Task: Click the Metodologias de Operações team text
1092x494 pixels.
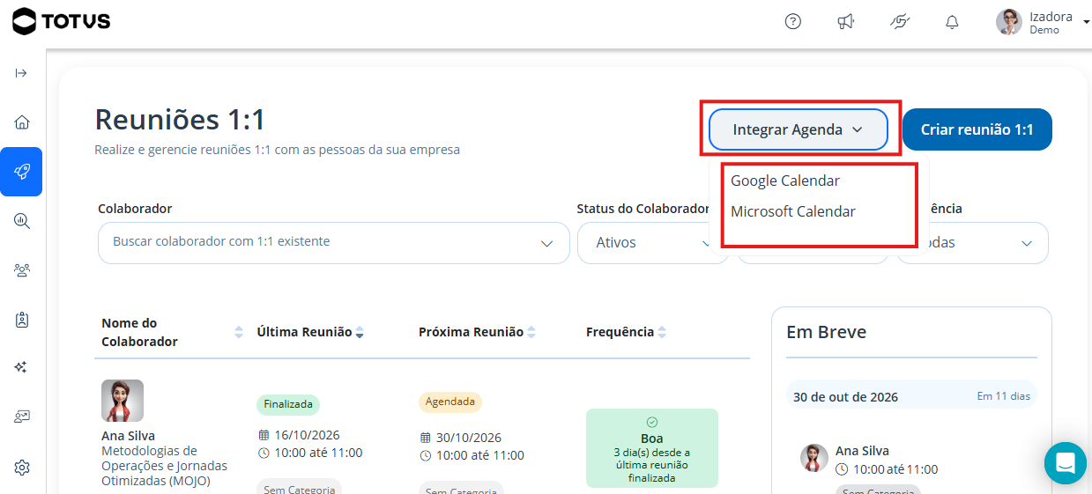Action: point(164,466)
